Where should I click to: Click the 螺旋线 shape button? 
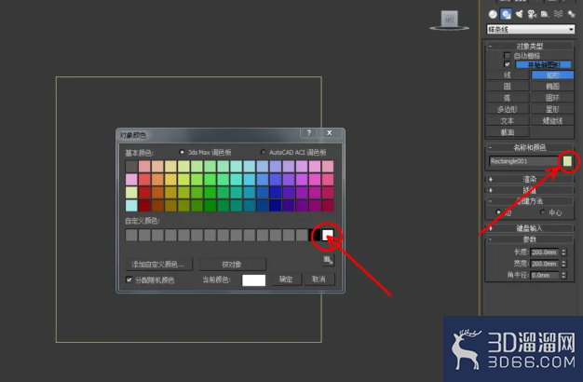point(552,121)
